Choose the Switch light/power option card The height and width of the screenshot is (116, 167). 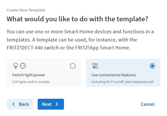pyautogui.click(x=44, y=73)
